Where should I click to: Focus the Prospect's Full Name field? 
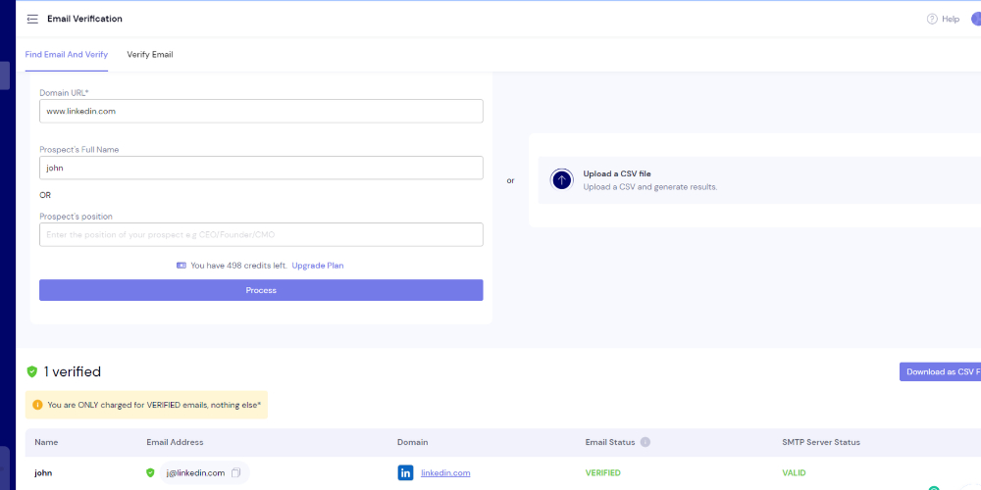261,168
